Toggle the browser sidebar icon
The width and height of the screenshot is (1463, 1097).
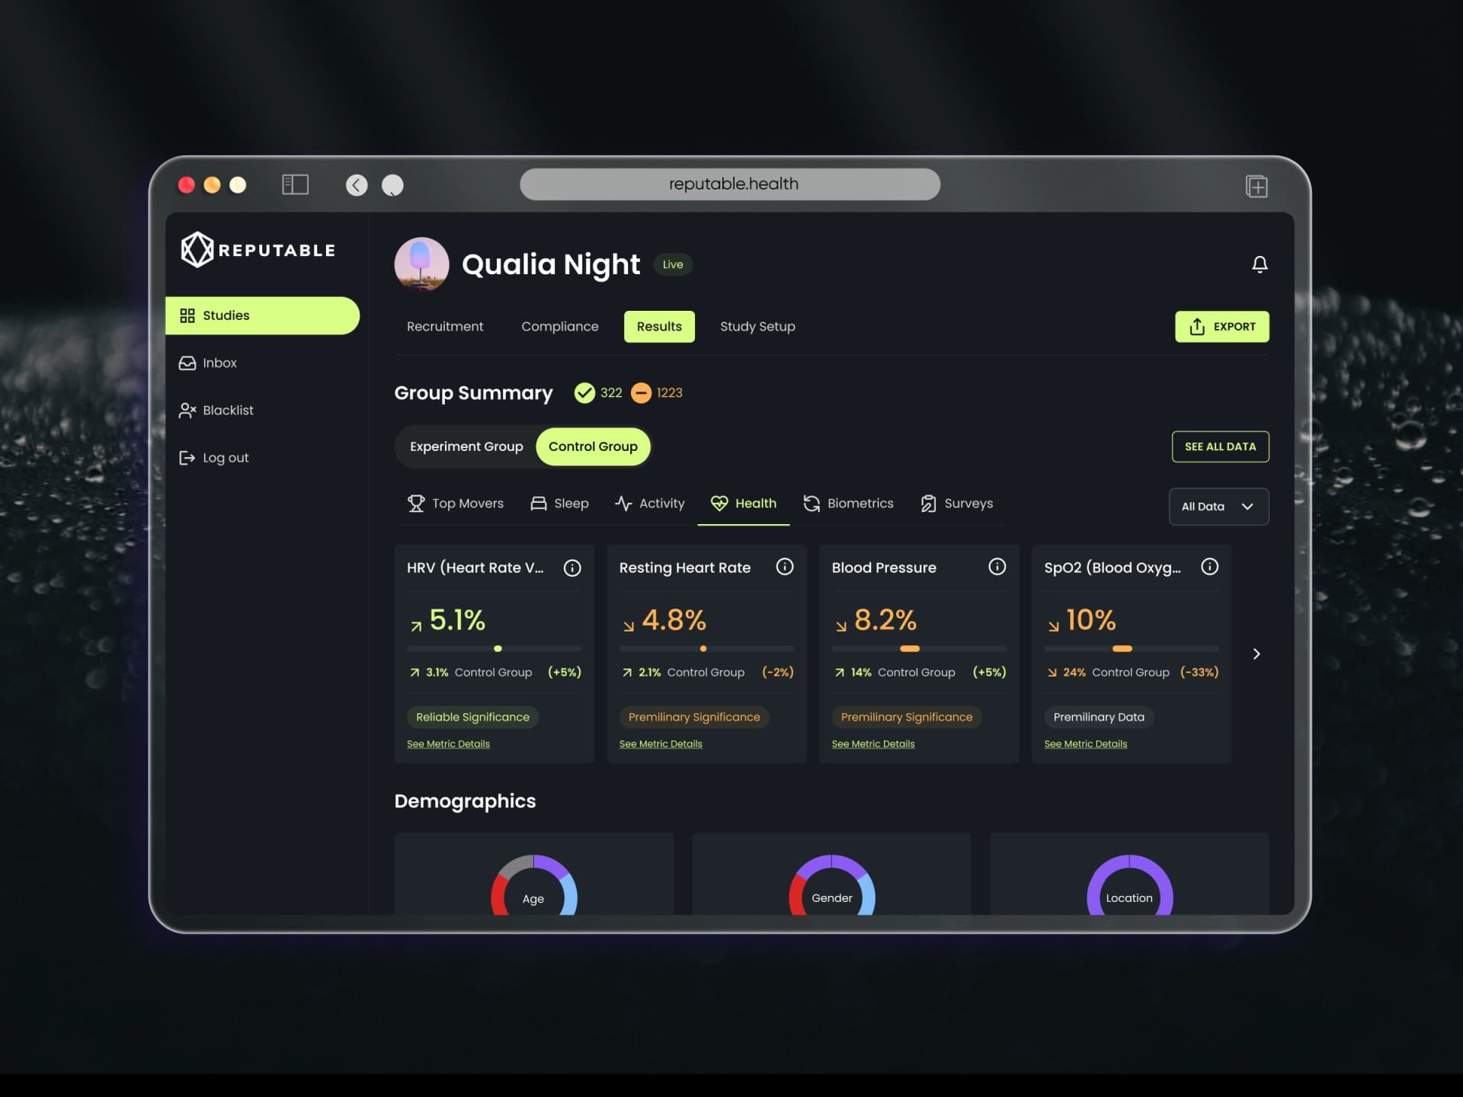[295, 184]
